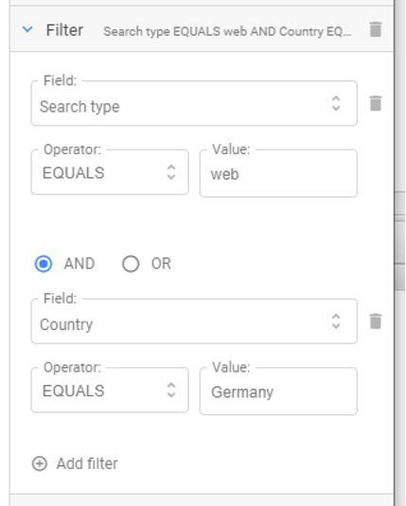Select the OR radio button
This screenshot has width=406, height=506.
131,264
